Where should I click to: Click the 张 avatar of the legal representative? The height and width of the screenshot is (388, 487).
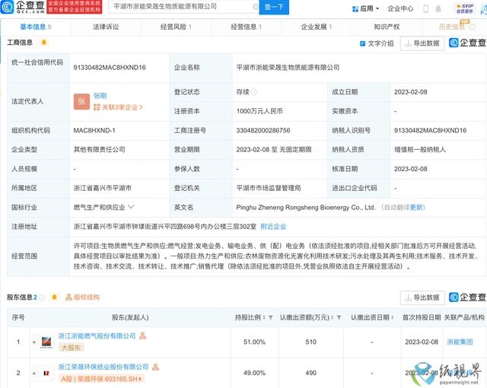[x=81, y=101]
